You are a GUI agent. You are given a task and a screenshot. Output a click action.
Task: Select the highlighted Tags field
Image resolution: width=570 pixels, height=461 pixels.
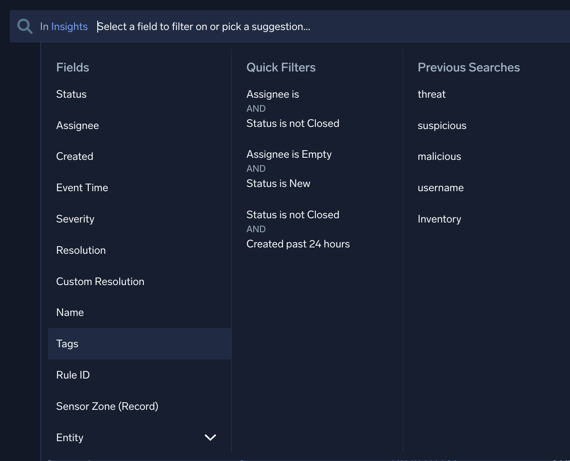67,344
